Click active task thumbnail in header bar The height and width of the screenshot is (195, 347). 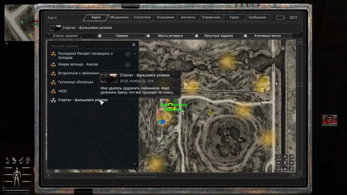[x=56, y=28]
